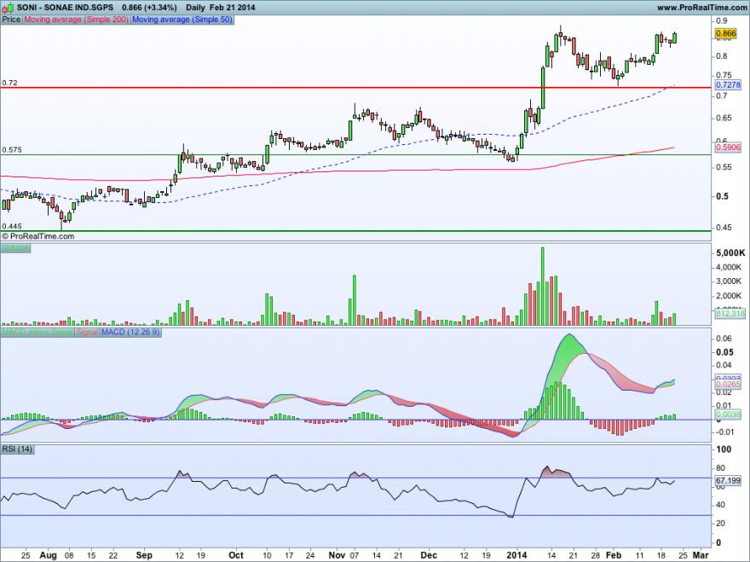The image size is (750, 562).
Task: Select the Price indicator label
Action: coord(11,19)
